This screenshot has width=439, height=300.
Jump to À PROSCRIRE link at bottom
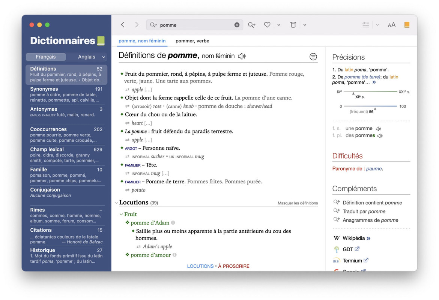(234, 266)
